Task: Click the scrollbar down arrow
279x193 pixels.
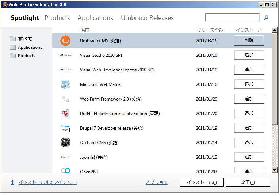Action: coord(274,170)
